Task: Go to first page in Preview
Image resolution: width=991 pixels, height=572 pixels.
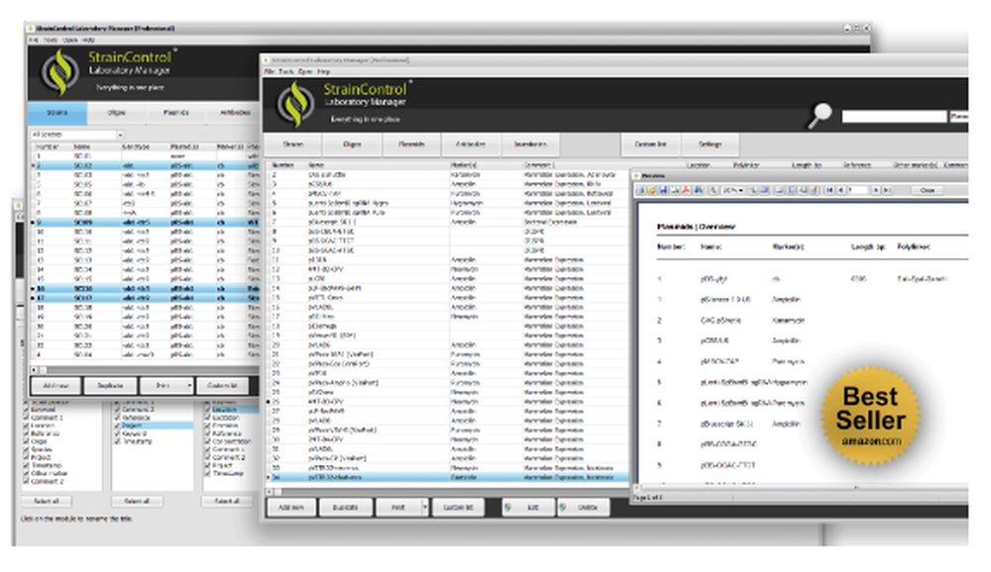Action: (829, 190)
